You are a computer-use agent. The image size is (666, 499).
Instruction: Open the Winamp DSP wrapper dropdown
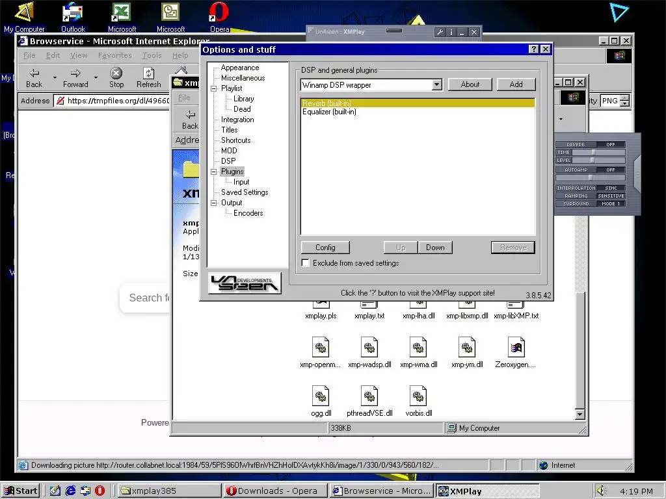pyautogui.click(x=436, y=85)
